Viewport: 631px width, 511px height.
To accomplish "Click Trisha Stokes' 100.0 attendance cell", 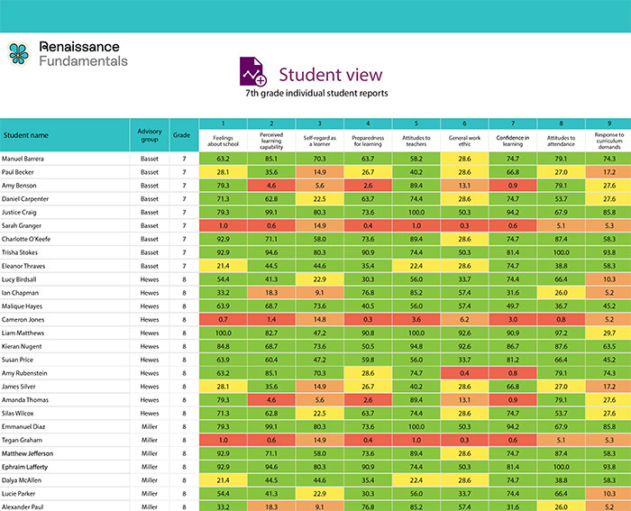I will click(x=561, y=253).
